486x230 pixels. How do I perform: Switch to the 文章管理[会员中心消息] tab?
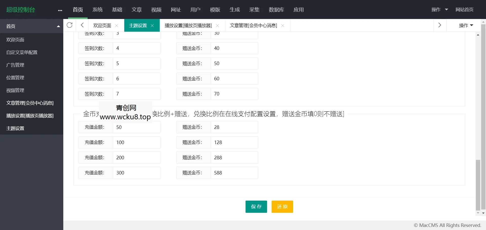pos(253,25)
